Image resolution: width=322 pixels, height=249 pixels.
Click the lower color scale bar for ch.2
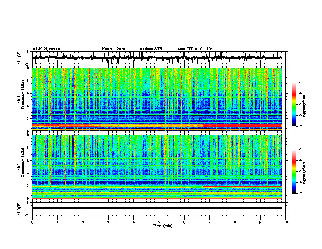pos(294,171)
